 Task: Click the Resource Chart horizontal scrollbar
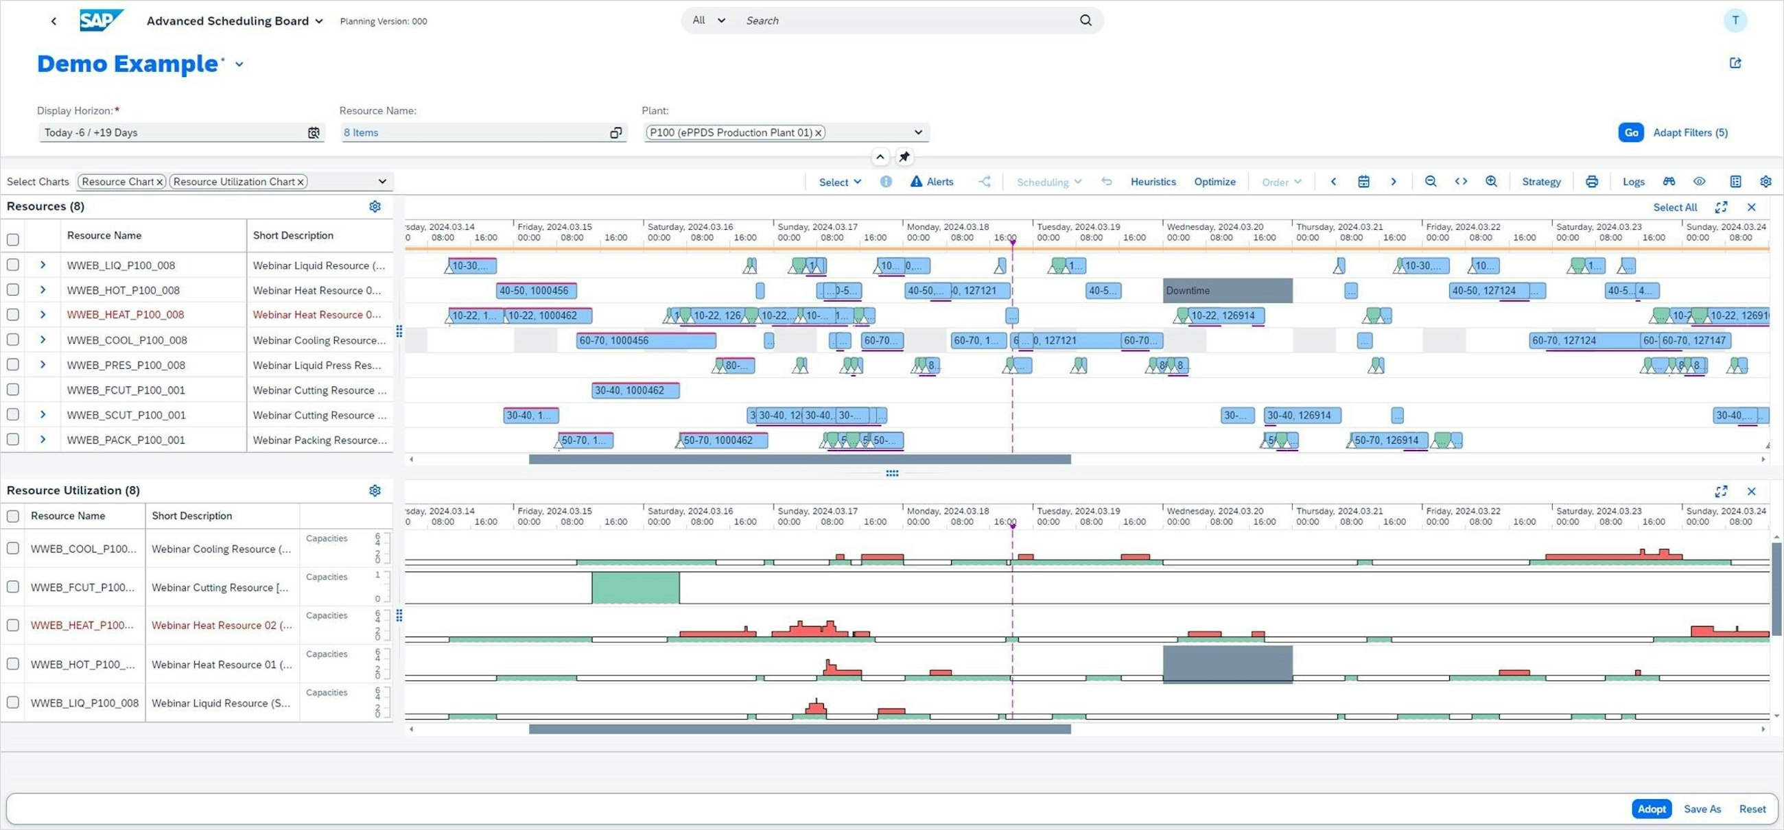click(799, 459)
